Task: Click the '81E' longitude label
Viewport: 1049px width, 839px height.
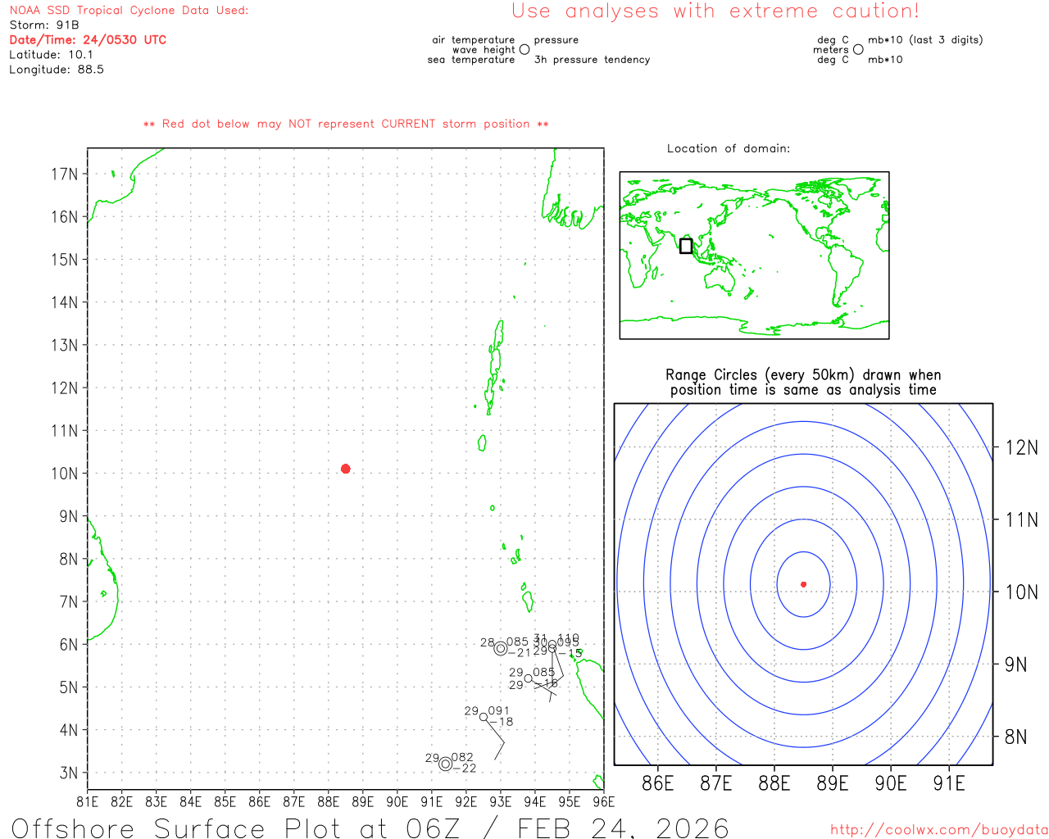Action: click(88, 802)
